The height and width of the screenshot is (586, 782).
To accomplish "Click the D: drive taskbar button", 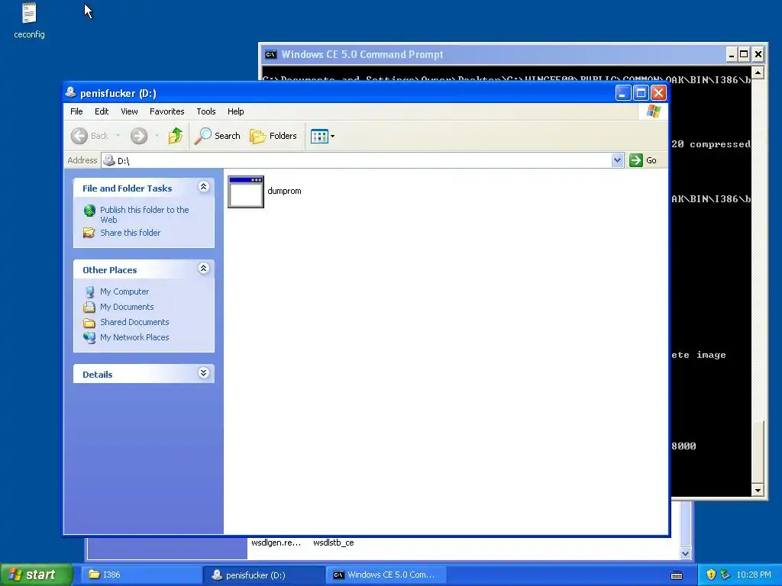I will click(263, 575).
